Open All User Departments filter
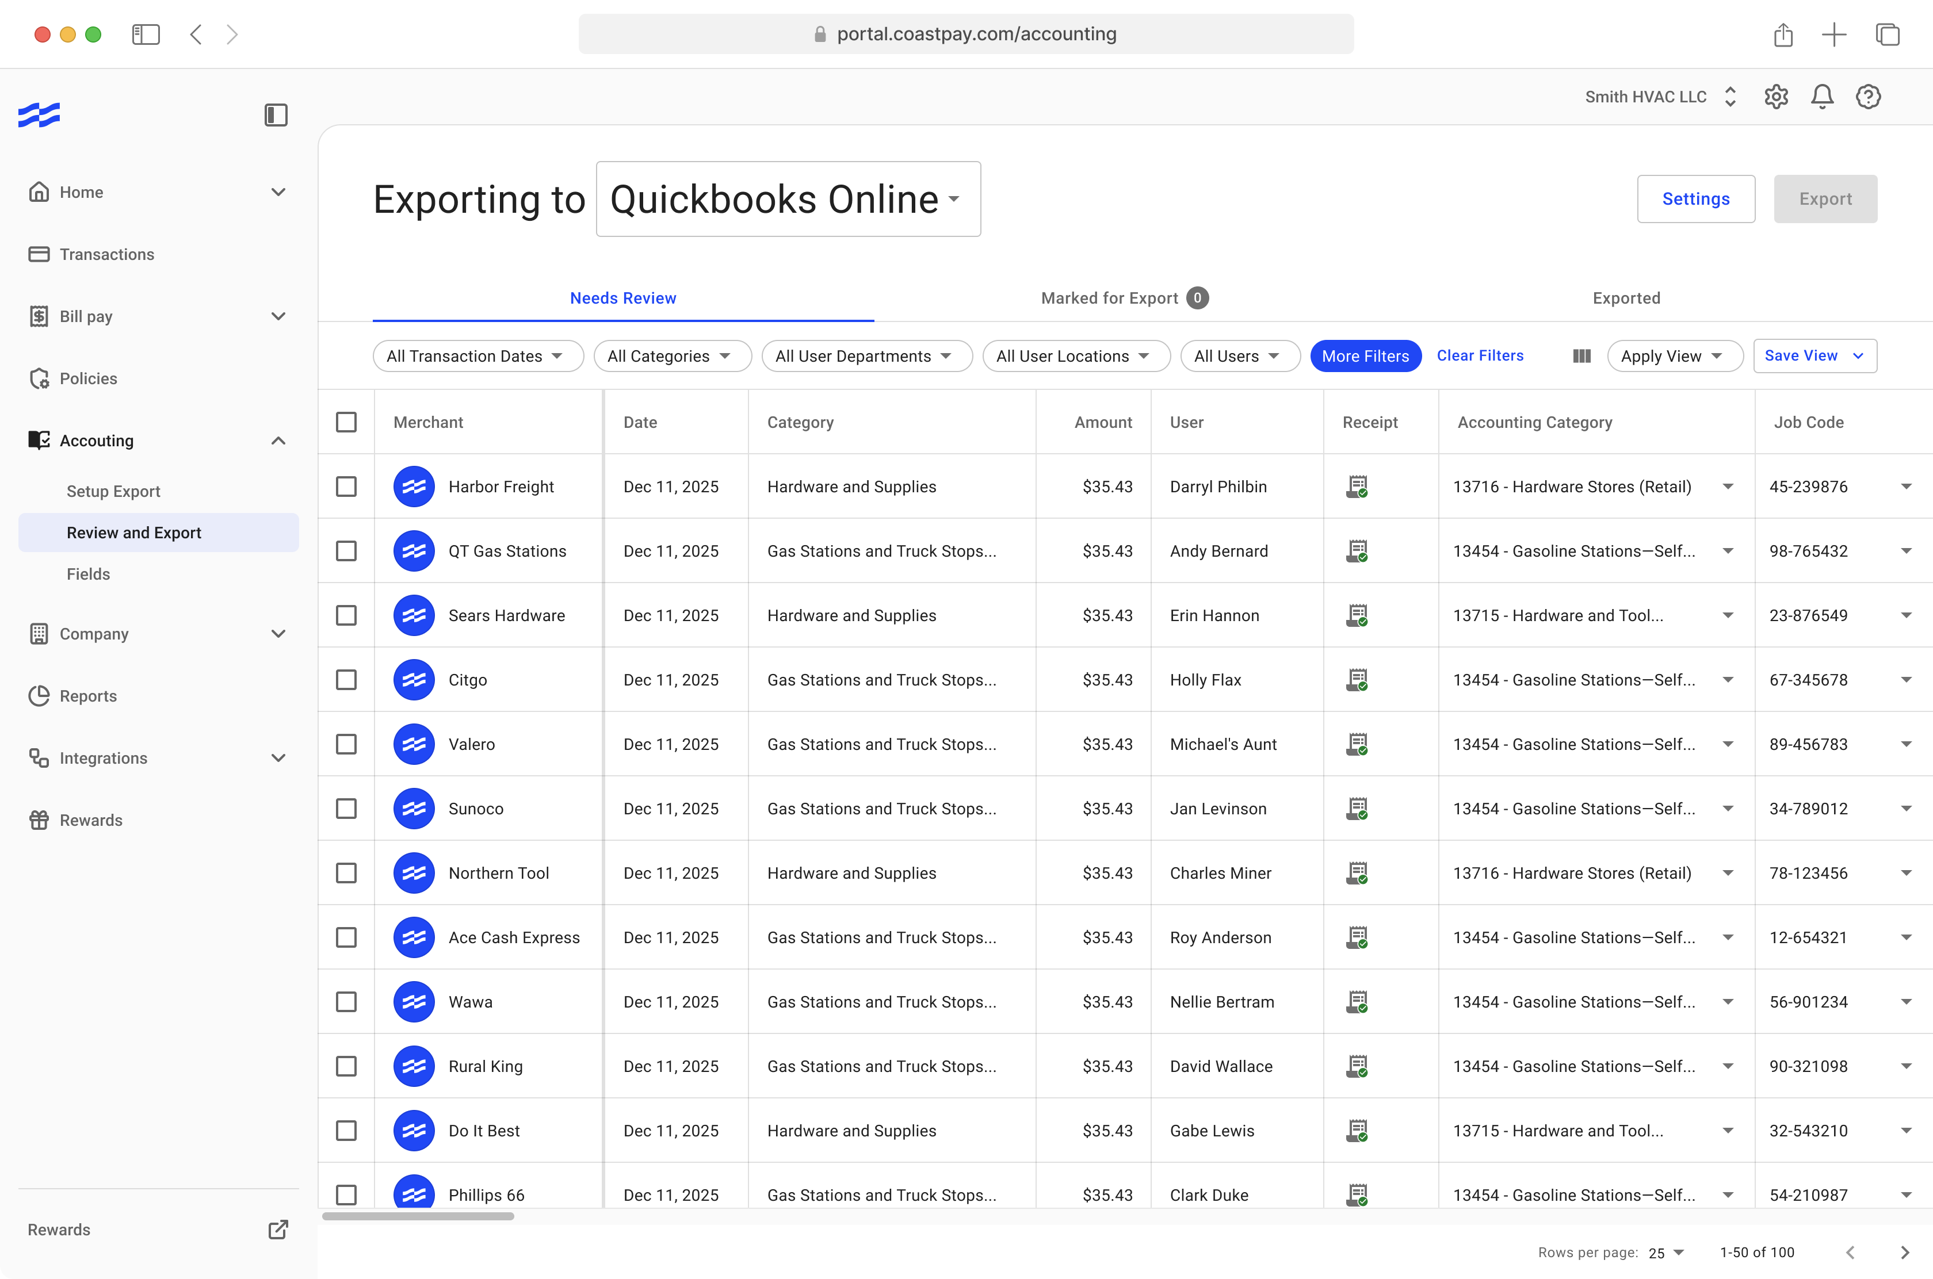 click(866, 355)
